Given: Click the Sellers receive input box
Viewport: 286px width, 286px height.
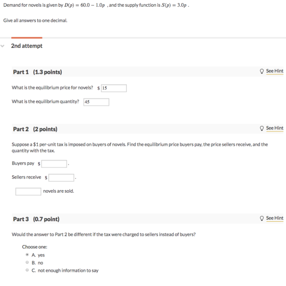Looking at the screenshot, I should coord(61,177).
